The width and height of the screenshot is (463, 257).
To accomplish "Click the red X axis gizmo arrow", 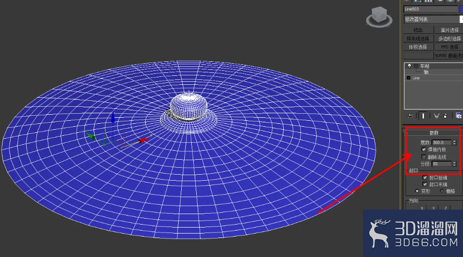I will [x=144, y=140].
